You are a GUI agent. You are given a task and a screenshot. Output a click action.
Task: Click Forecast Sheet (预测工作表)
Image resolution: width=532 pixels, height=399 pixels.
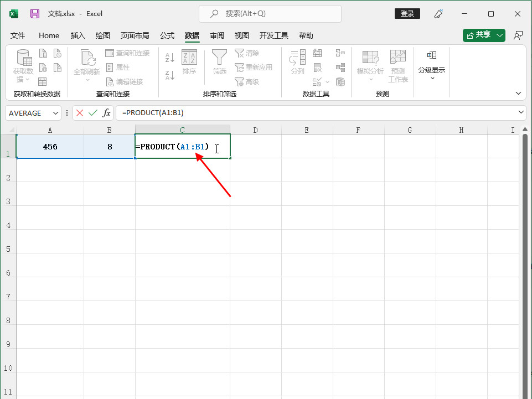398,66
